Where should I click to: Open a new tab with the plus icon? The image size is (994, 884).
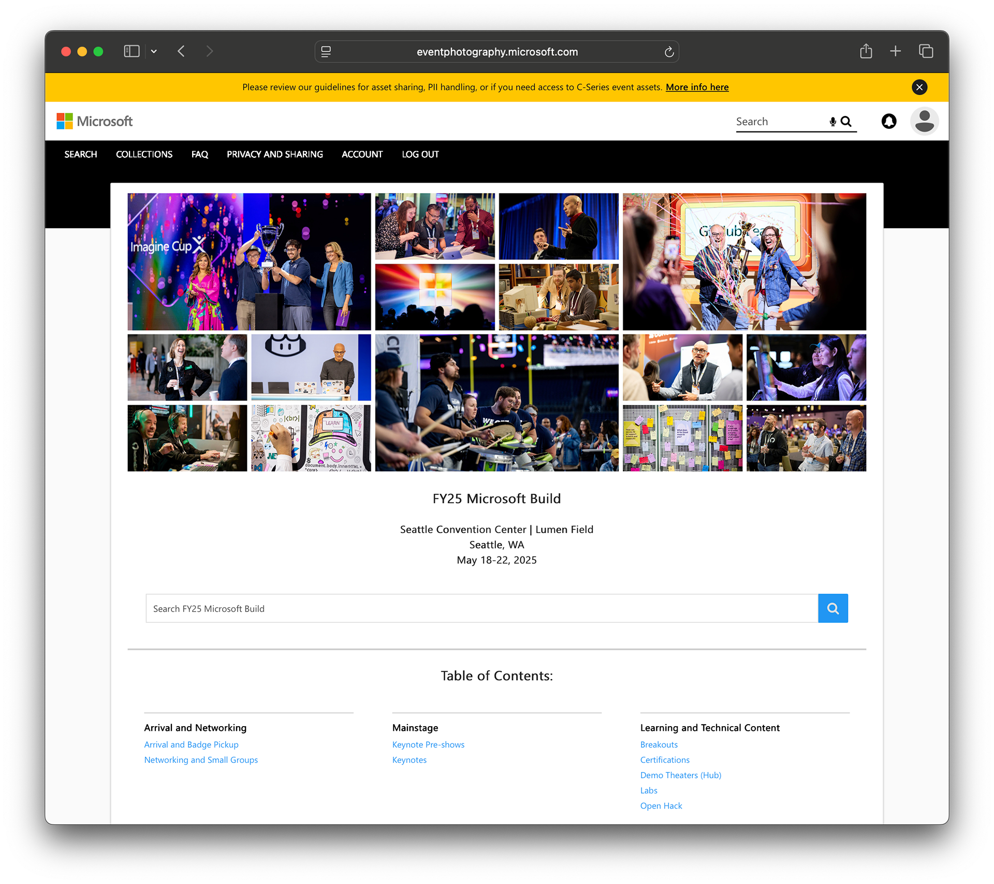tap(896, 51)
